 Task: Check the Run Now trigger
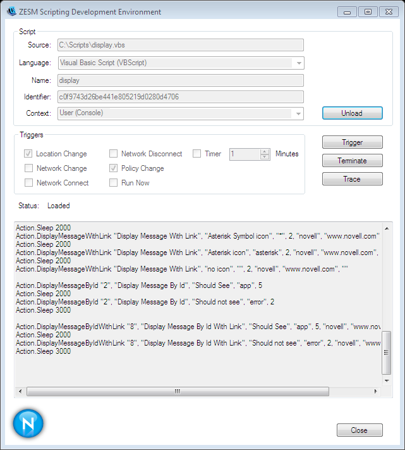pyautogui.click(x=114, y=182)
